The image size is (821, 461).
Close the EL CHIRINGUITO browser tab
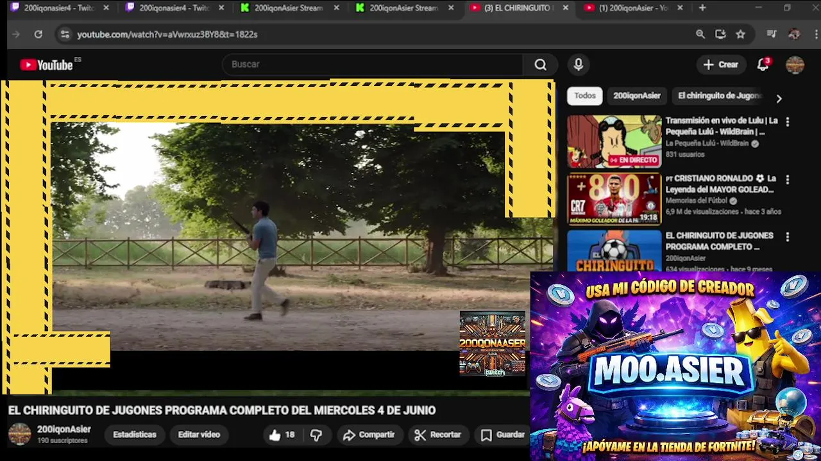565,8
